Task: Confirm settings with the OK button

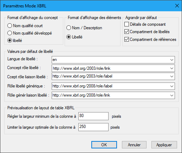Action: point(104,145)
